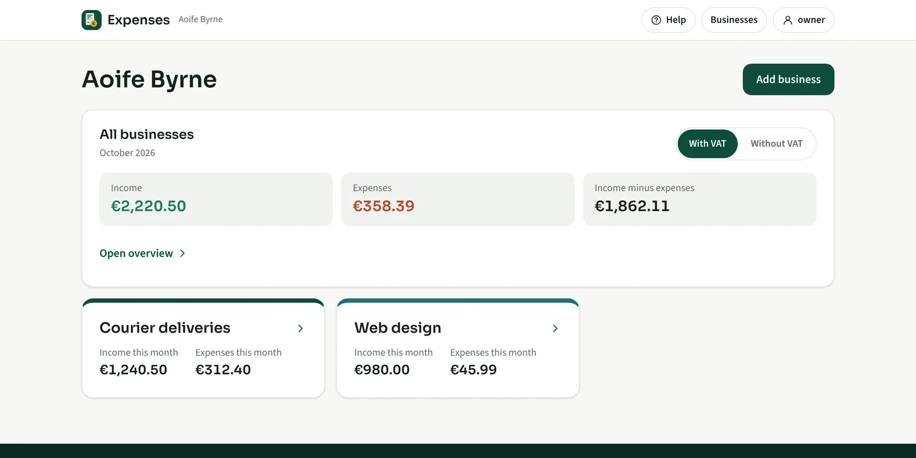This screenshot has height=458, width=916.
Task: Click the owner user profile icon
Action: click(788, 20)
